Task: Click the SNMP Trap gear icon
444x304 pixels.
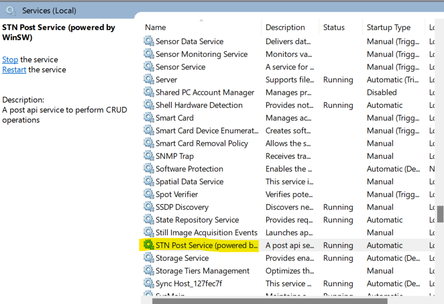Action: pos(149,155)
